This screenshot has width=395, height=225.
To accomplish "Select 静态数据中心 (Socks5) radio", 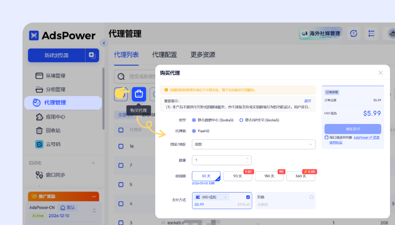I will (x=194, y=120).
